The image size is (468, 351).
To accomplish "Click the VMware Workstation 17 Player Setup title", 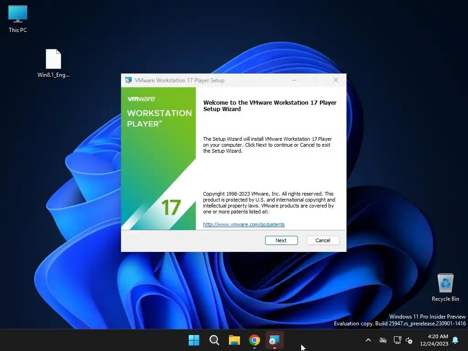I will tap(179, 80).
